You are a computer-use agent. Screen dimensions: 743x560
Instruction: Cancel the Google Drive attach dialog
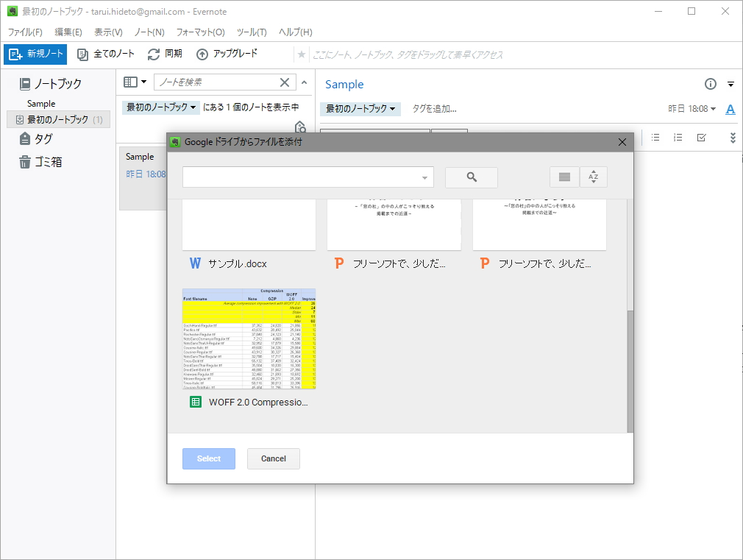point(273,458)
